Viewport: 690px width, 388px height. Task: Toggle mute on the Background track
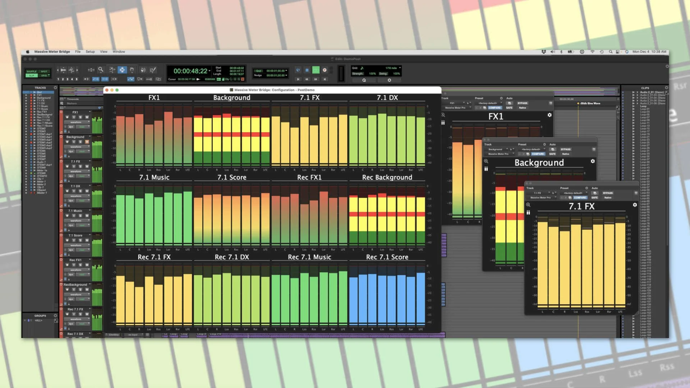[x=87, y=142]
